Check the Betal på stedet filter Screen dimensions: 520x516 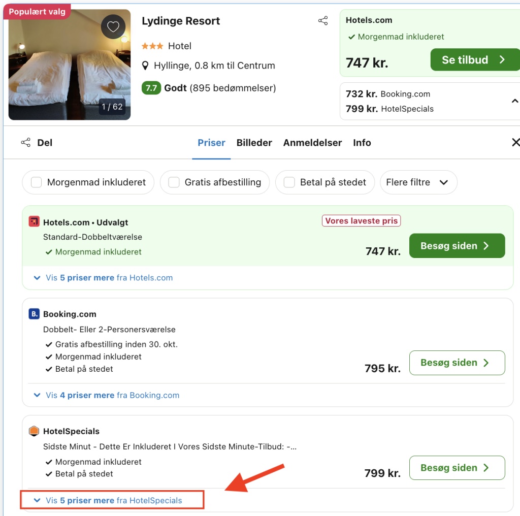(x=289, y=182)
